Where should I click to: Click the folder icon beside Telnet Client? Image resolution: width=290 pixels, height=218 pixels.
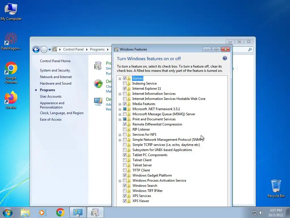[x=129, y=160]
